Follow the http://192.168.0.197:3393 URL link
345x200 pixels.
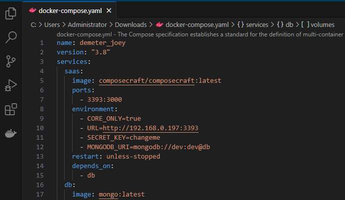150,128
